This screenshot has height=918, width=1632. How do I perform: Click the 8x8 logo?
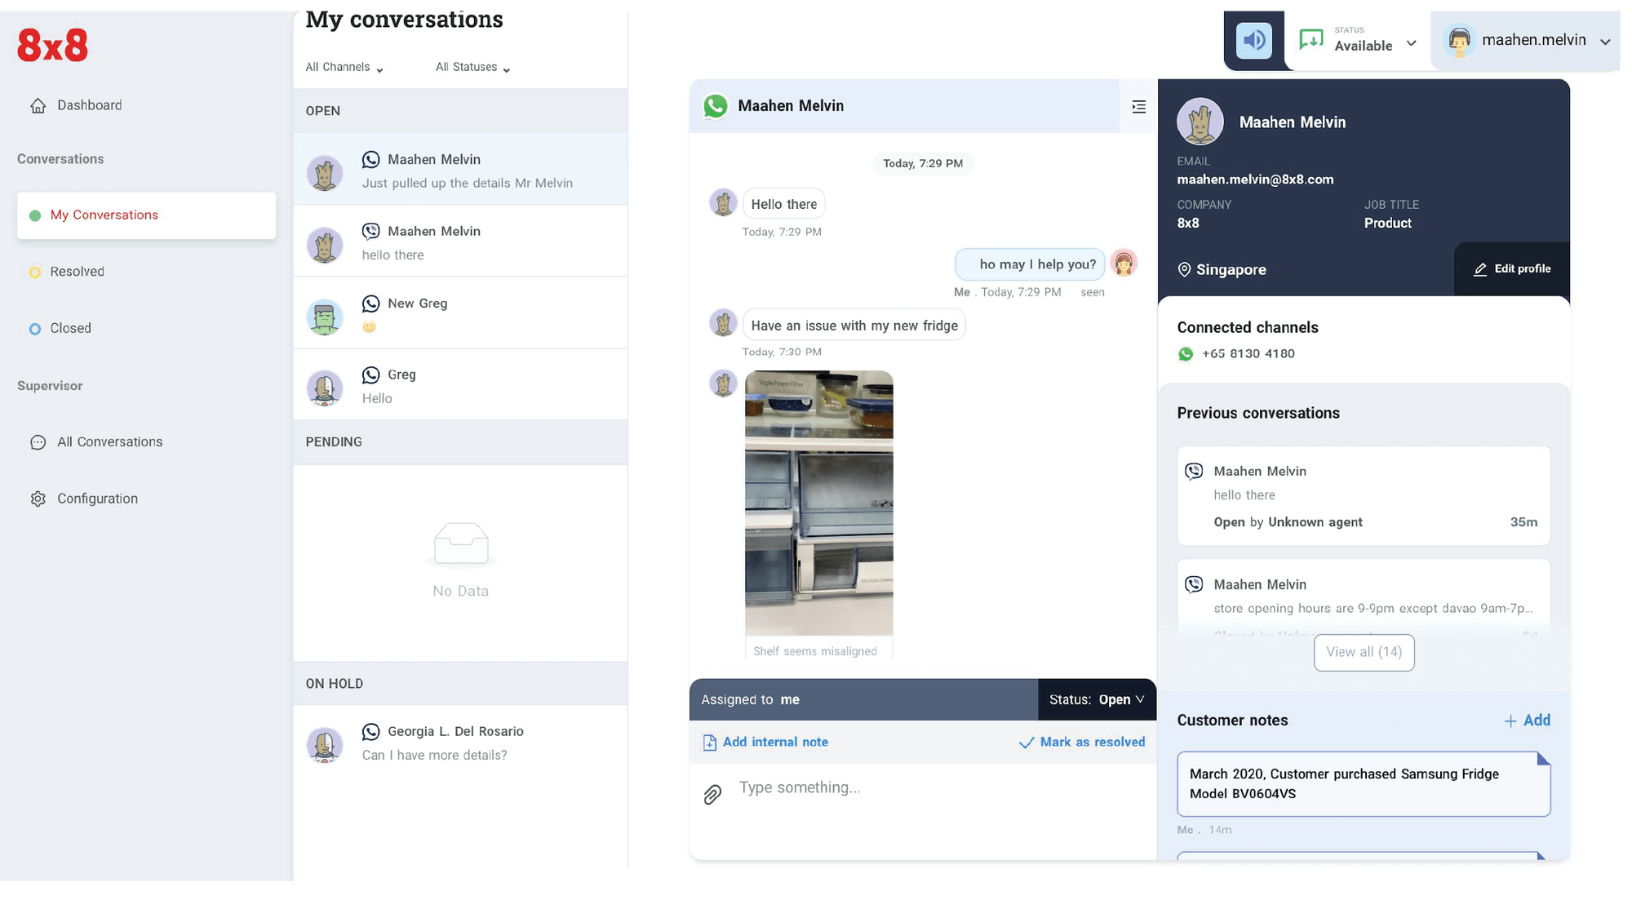pyautogui.click(x=52, y=46)
